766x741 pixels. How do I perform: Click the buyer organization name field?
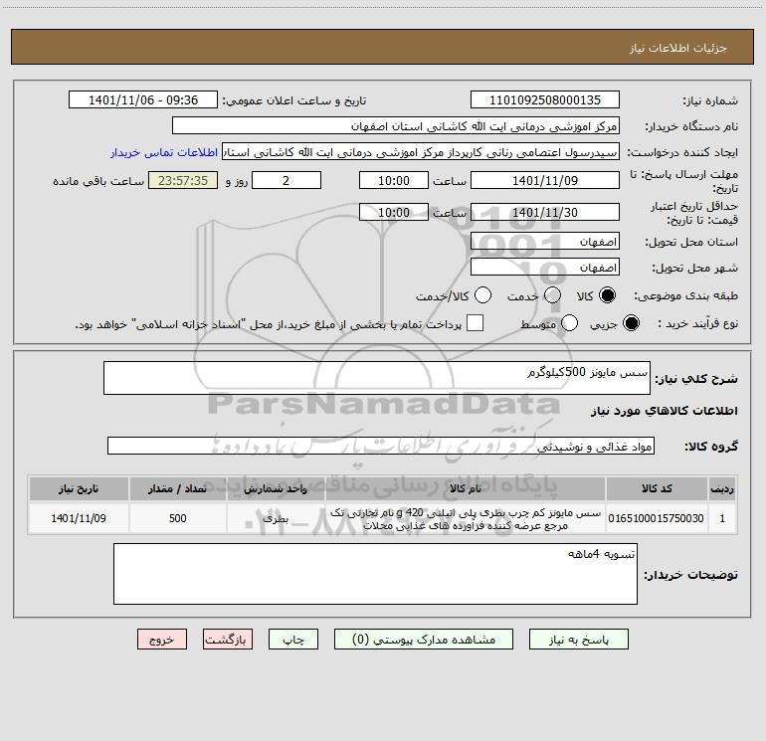[396, 126]
